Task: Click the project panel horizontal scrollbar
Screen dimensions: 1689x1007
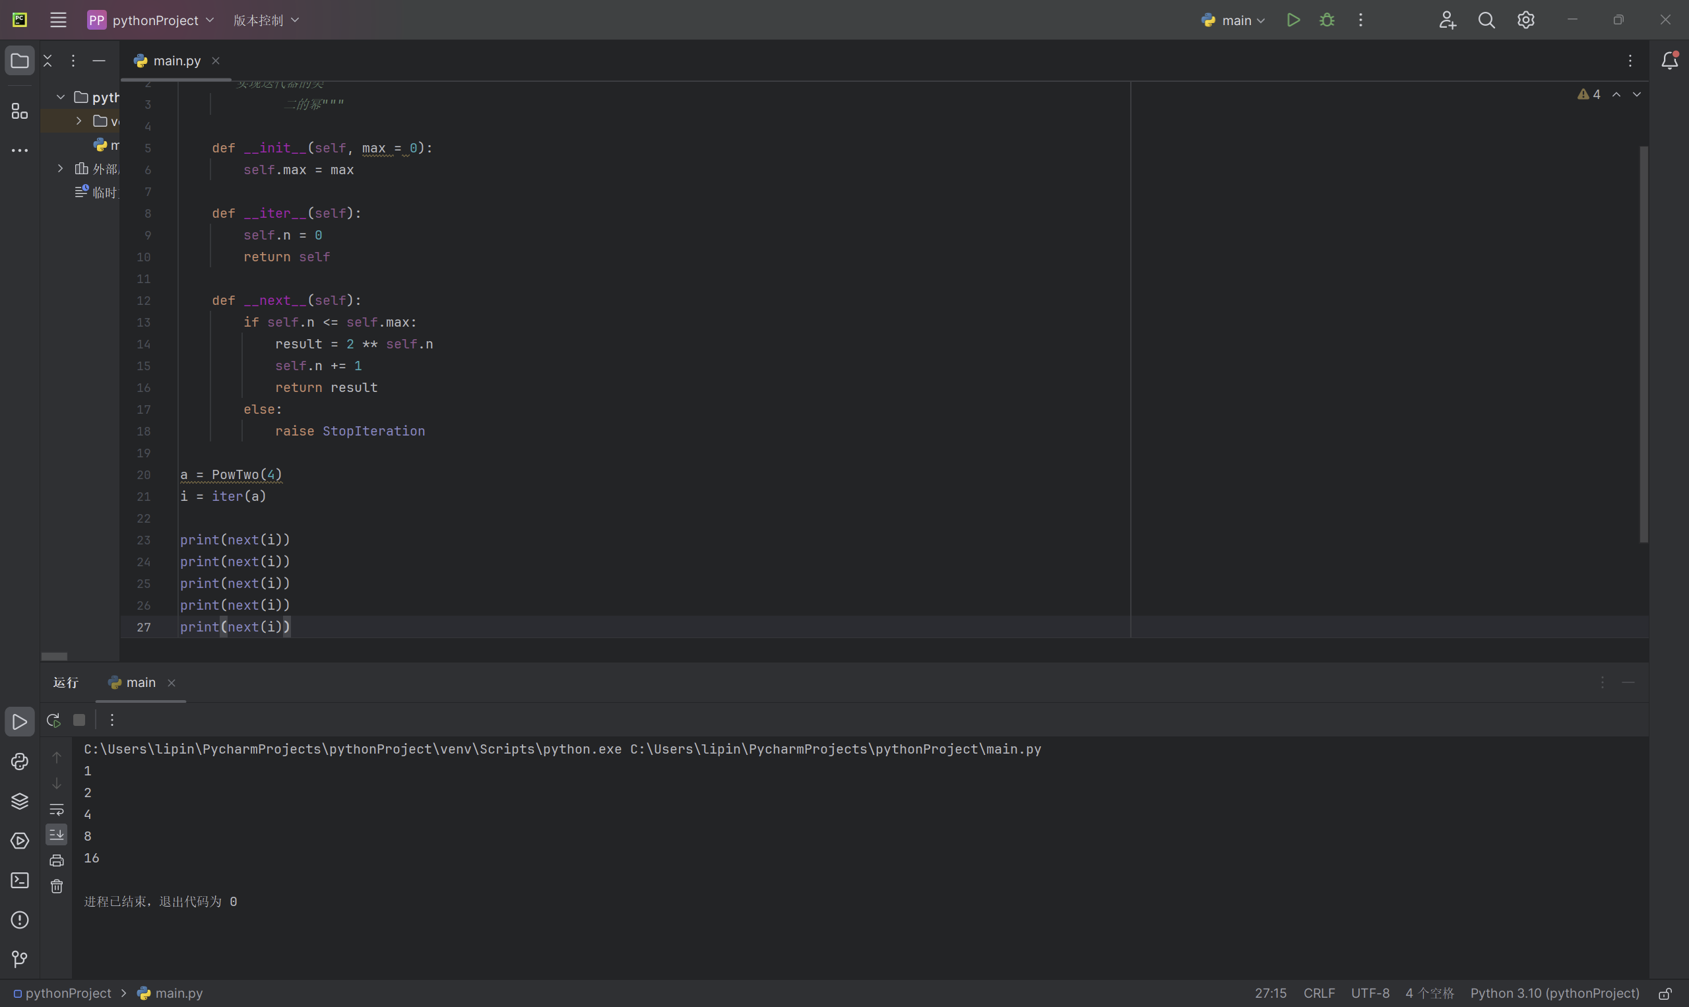Action: click(54, 656)
